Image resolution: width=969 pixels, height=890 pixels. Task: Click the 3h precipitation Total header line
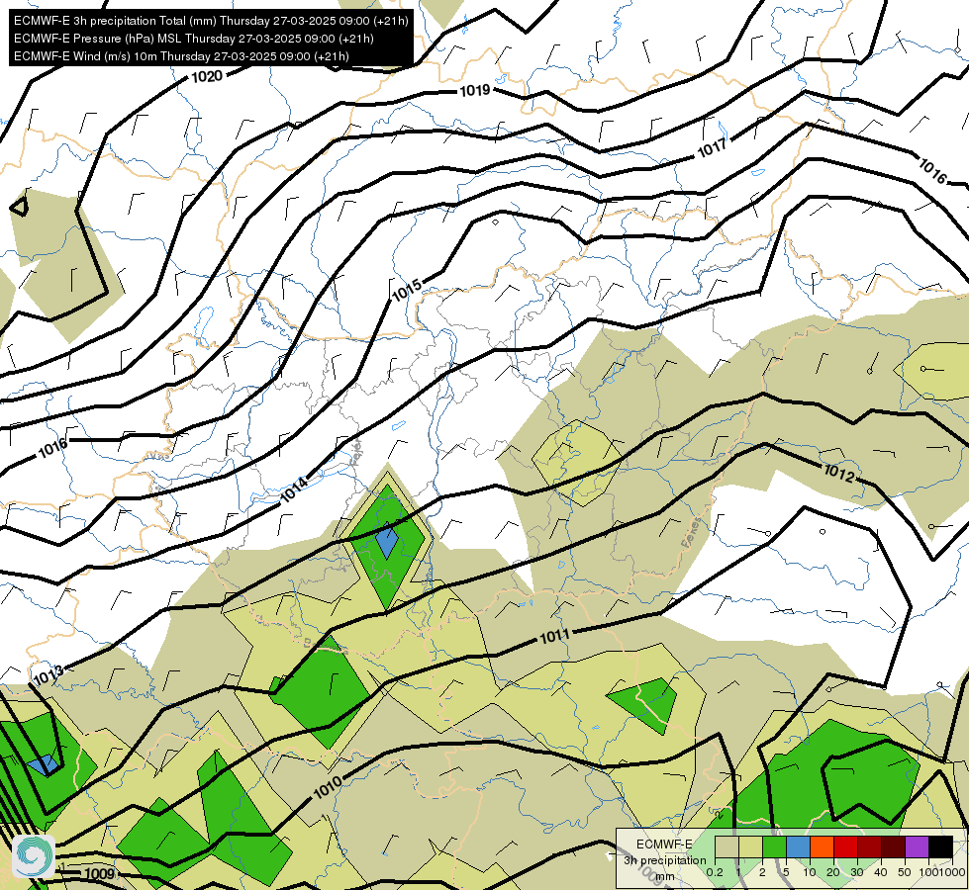(211, 21)
